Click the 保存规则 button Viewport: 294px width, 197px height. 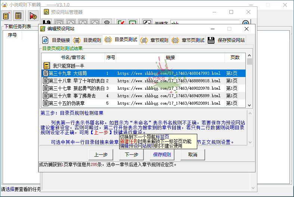pos(162,155)
